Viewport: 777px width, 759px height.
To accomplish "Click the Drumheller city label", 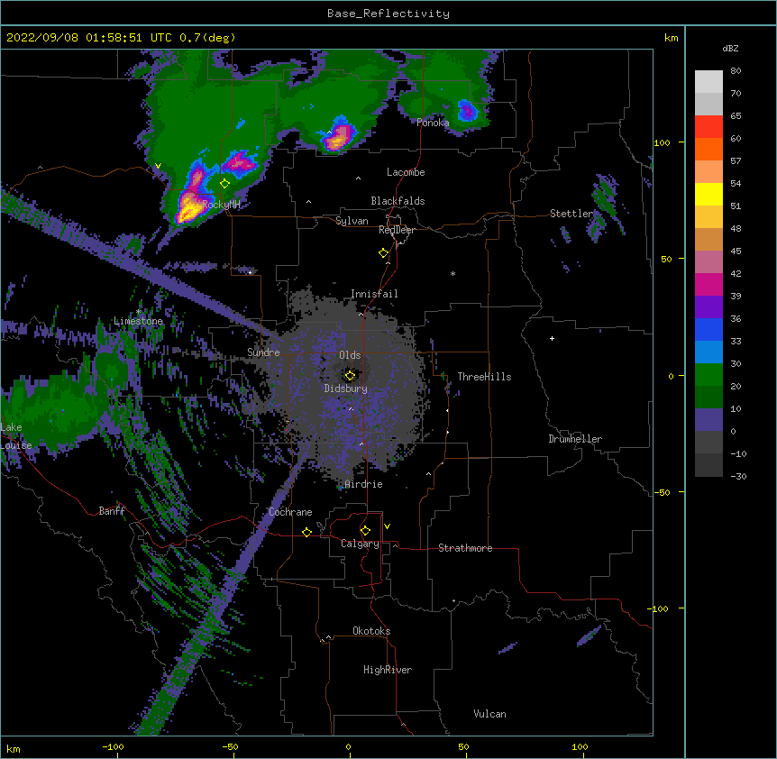I will click(x=575, y=439).
